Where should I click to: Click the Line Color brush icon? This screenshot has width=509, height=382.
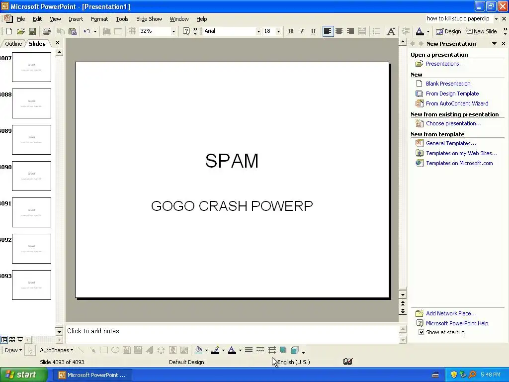click(215, 350)
